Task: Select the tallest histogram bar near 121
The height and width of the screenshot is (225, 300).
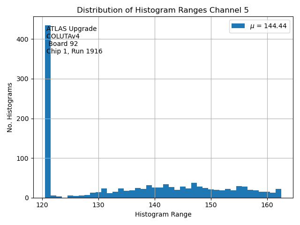Action: click(x=48, y=112)
